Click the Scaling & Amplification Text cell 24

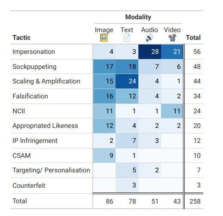(x=127, y=81)
